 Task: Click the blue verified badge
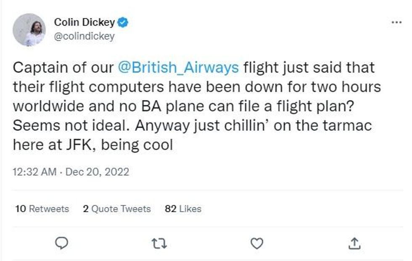point(123,23)
